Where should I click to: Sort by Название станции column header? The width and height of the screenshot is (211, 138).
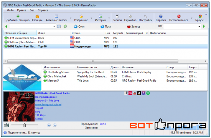[x=20, y=33]
